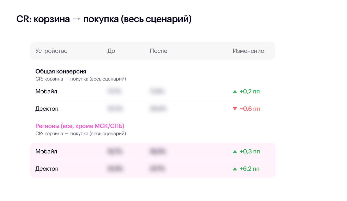Select the 'Изменение' column header
This screenshot has height=201, width=347.
[x=248, y=51]
